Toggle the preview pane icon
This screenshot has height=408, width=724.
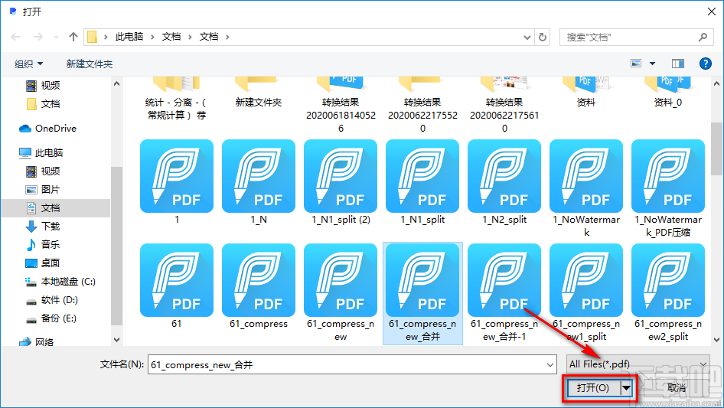[x=678, y=64]
